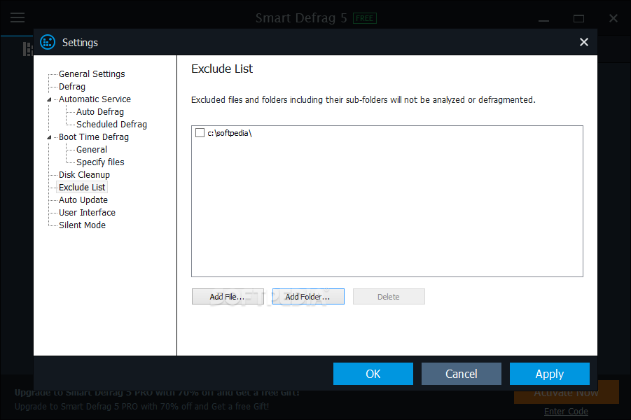Select Exclude List tree item
The image size is (631, 420).
(82, 187)
